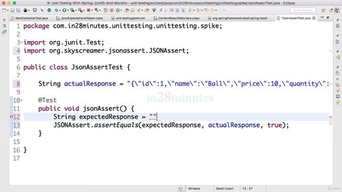
Task: Click the Back navigation arrow icon
Action: click(212, 10)
